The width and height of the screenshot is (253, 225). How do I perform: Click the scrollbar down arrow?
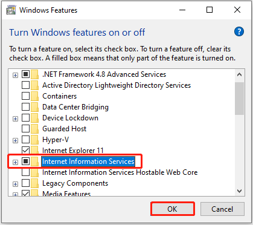239,191
